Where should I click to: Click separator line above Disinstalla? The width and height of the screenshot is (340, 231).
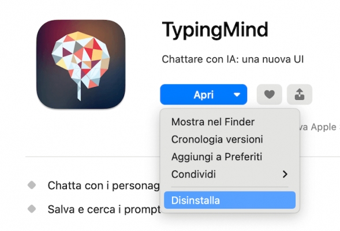pos(230,187)
